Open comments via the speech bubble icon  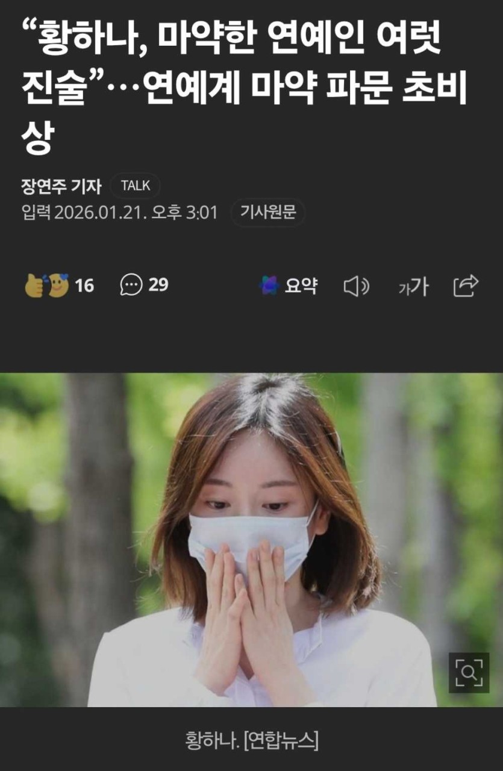[131, 285]
